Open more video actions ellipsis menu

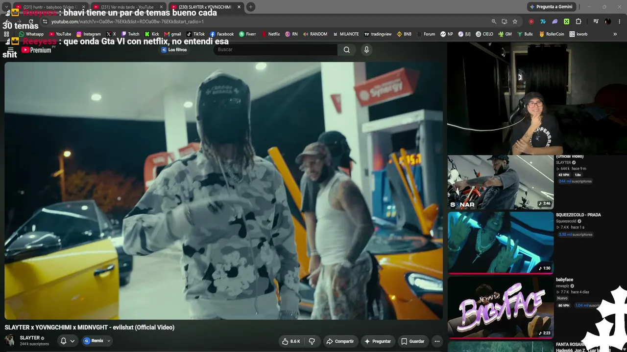437,341
